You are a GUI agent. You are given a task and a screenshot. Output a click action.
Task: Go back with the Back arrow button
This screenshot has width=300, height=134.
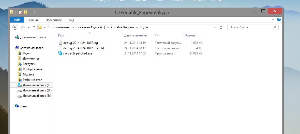[15, 27]
